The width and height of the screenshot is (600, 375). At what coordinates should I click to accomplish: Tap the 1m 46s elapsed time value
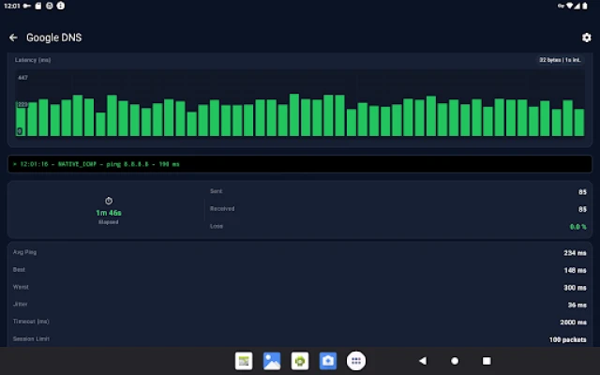[109, 213]
